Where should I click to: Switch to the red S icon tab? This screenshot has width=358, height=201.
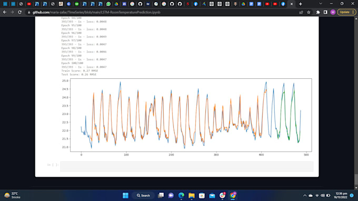[x=187, y=4]
